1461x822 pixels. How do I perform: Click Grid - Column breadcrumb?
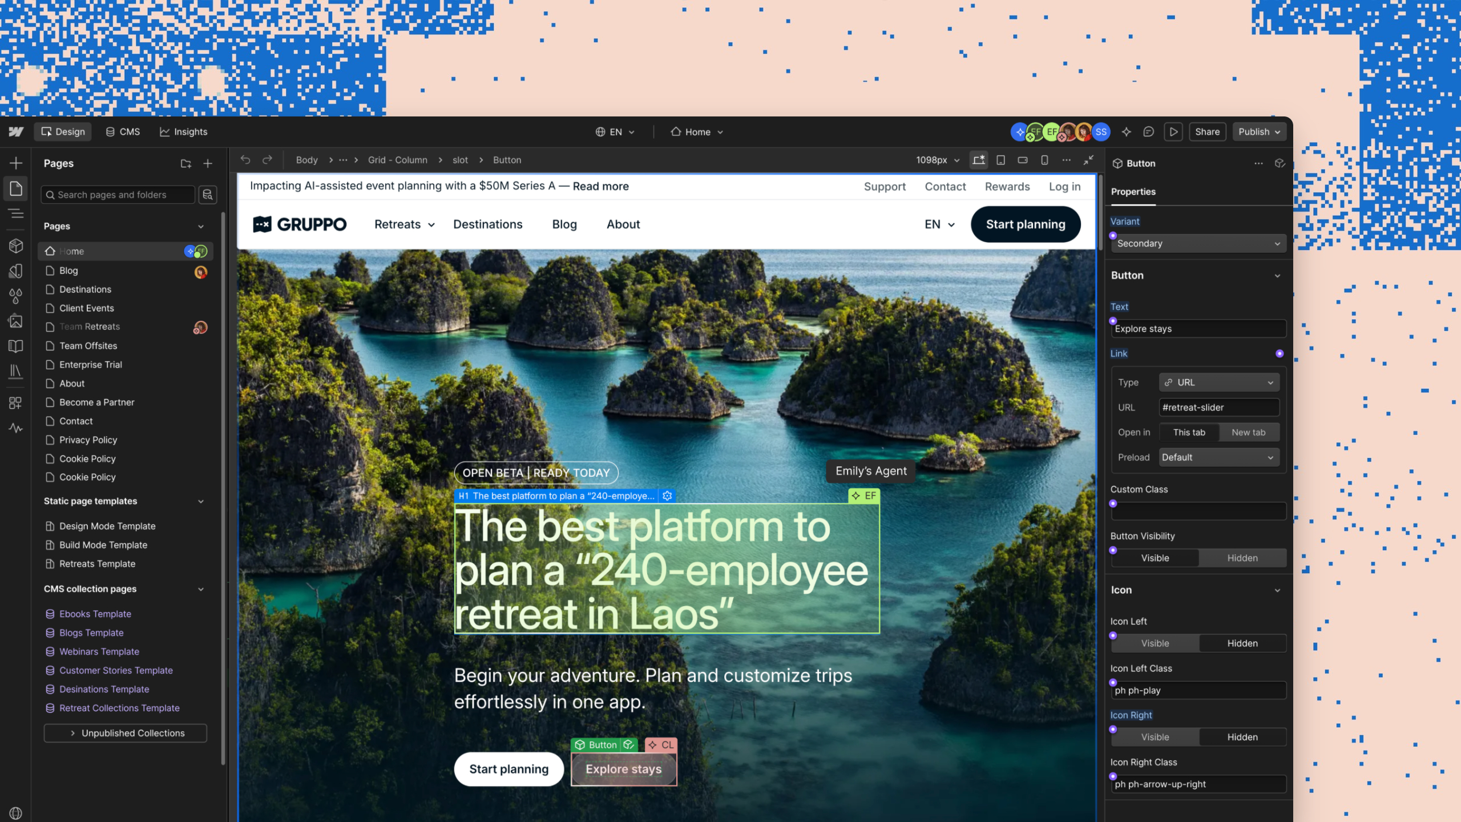[397, 160]
